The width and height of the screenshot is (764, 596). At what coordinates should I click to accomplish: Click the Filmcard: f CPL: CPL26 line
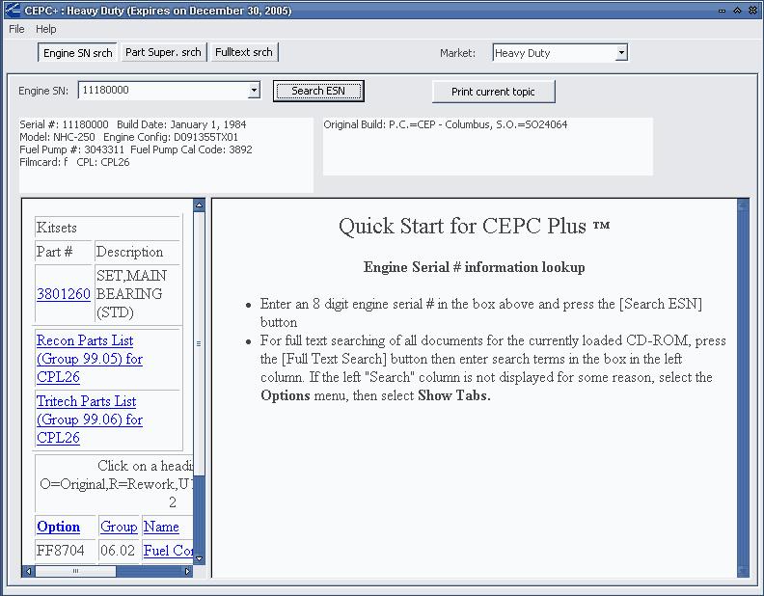[74, 162]
